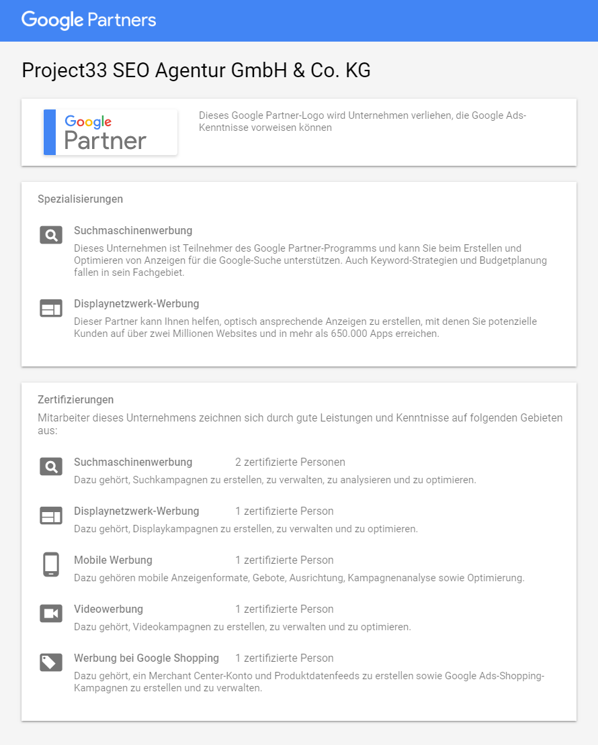Open Videowerbung certification entry

pyautogui.click(x=108, y=609)
